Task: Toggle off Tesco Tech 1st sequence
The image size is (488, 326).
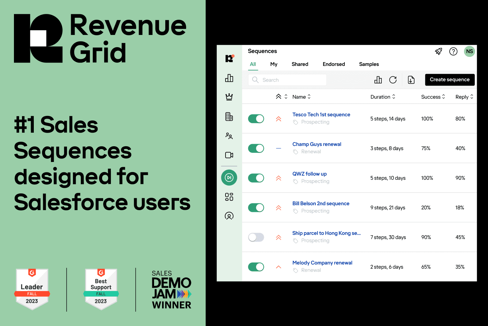Action: [x=256, y=119]
